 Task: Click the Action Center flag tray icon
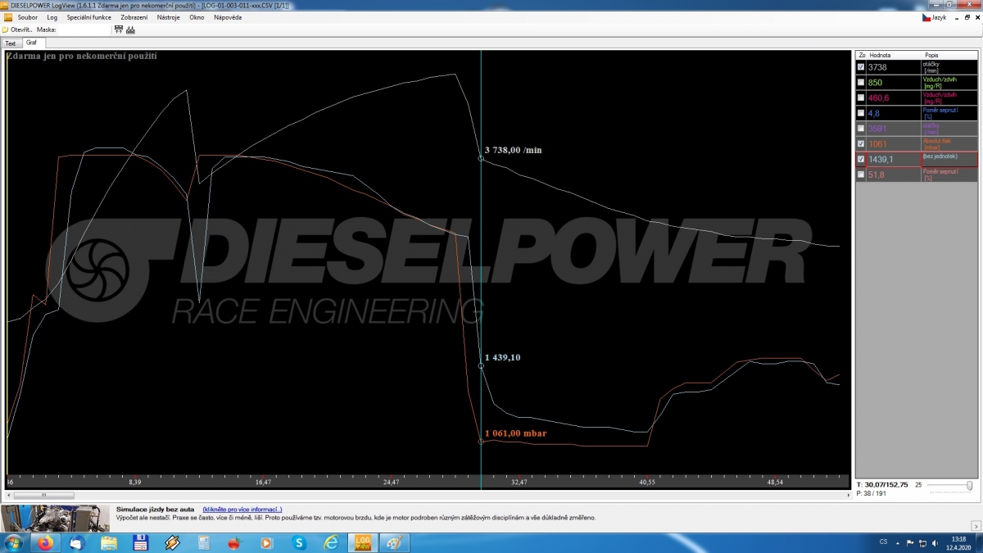point(910,542)
